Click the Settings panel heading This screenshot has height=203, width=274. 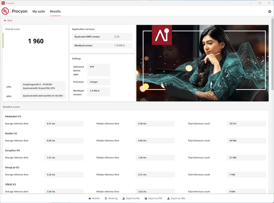76,58
